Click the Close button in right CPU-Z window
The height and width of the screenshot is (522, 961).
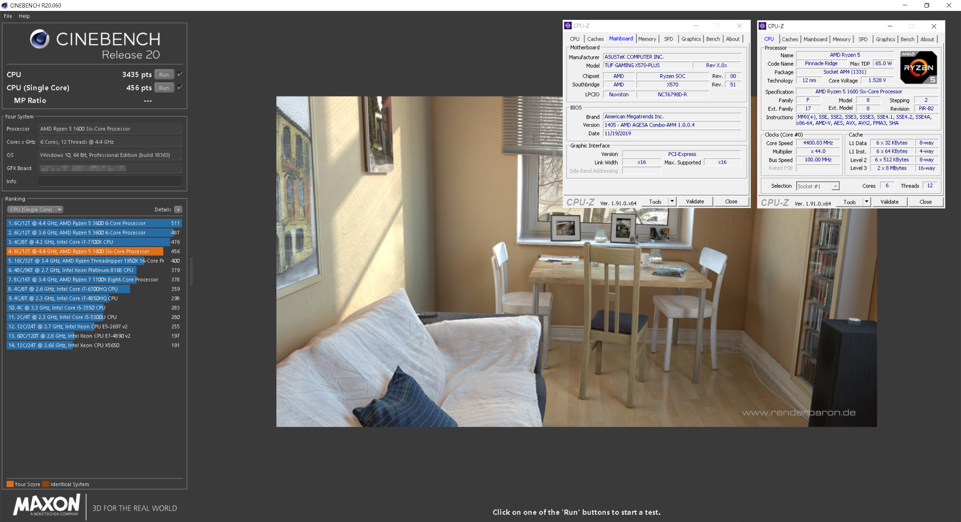point(926,202)
